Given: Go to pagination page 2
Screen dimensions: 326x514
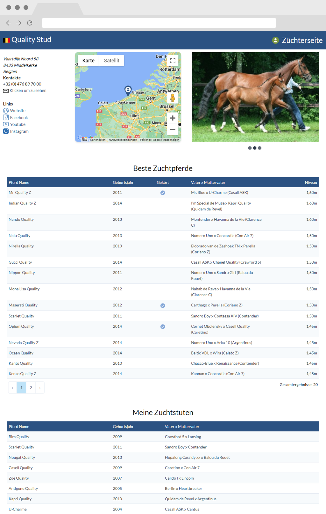Looking at the screenshot, I should (31, 388).
